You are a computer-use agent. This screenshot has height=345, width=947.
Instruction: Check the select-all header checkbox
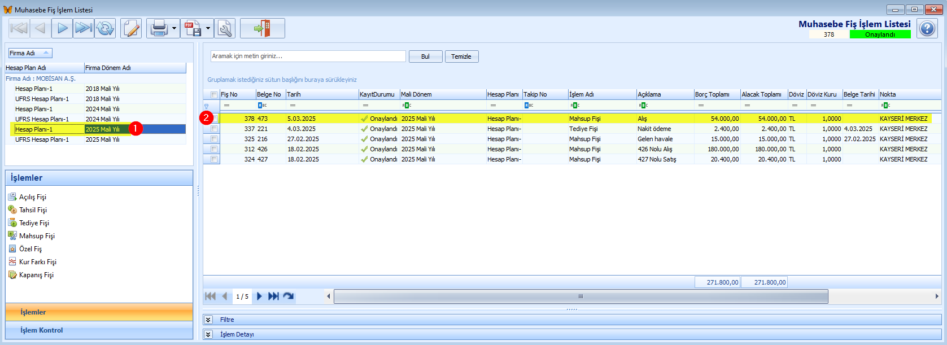pyautogui.click(x=214, y=94)
